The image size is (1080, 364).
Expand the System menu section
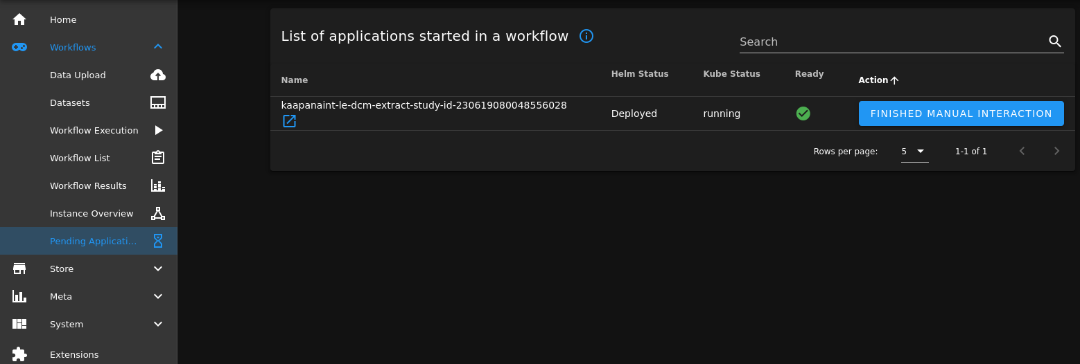[x=158, y=324]
